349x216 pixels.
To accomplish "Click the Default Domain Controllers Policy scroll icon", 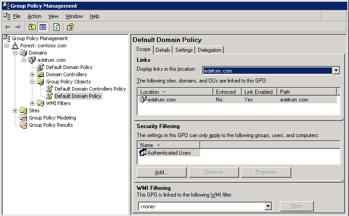I will click(49, 89).
